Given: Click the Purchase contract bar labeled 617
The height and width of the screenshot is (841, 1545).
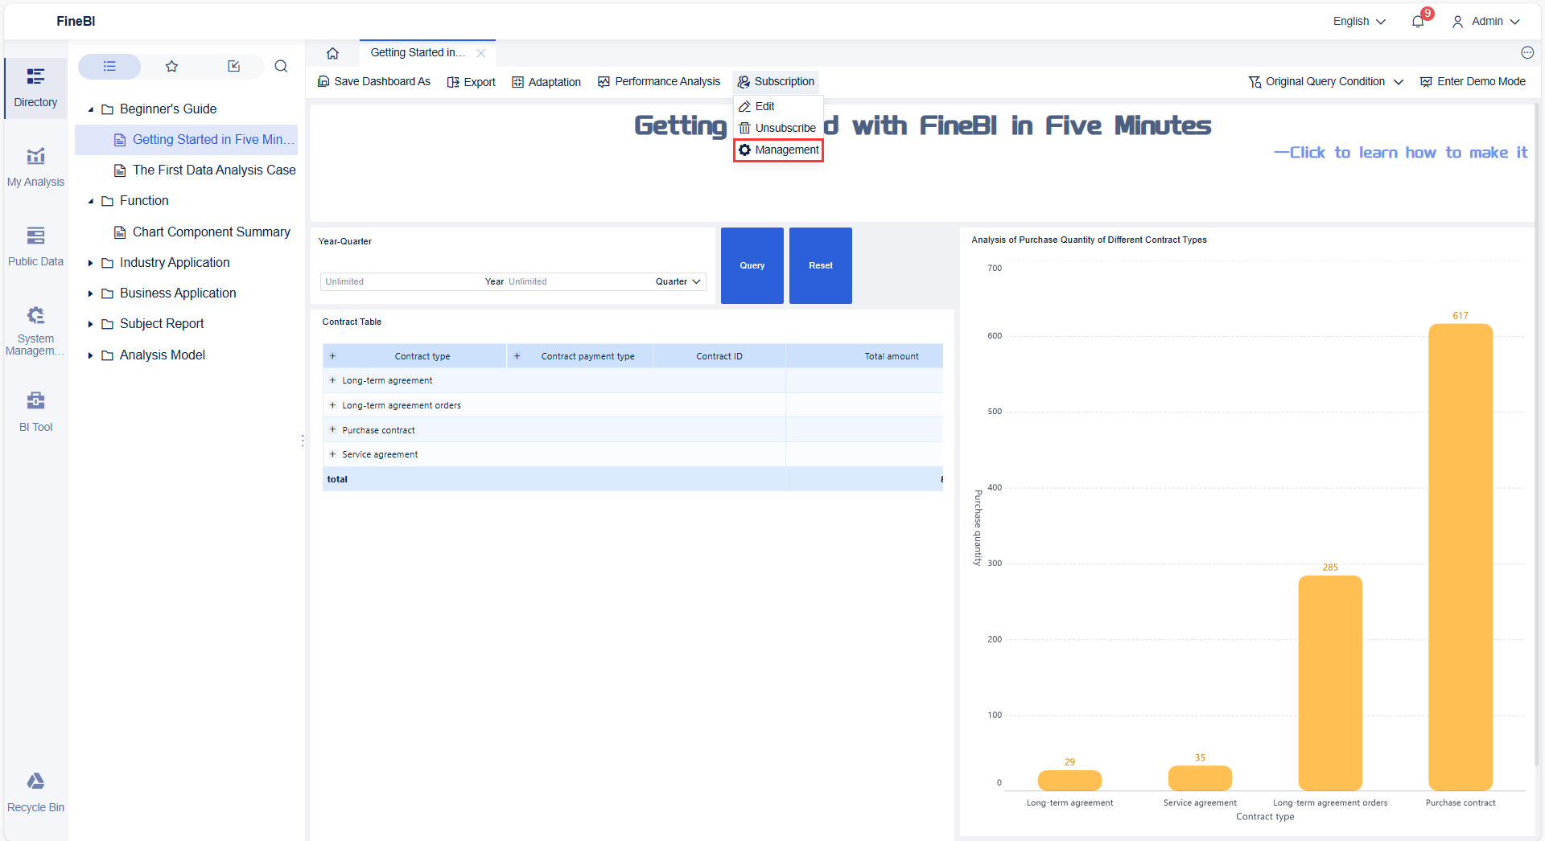Looking at the screenshot, I should coord(1461,557).
